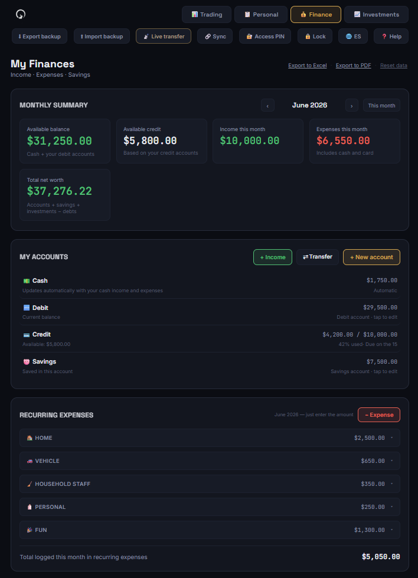Open the Debit account $29,500.00 balance

(x=380, y=308)
